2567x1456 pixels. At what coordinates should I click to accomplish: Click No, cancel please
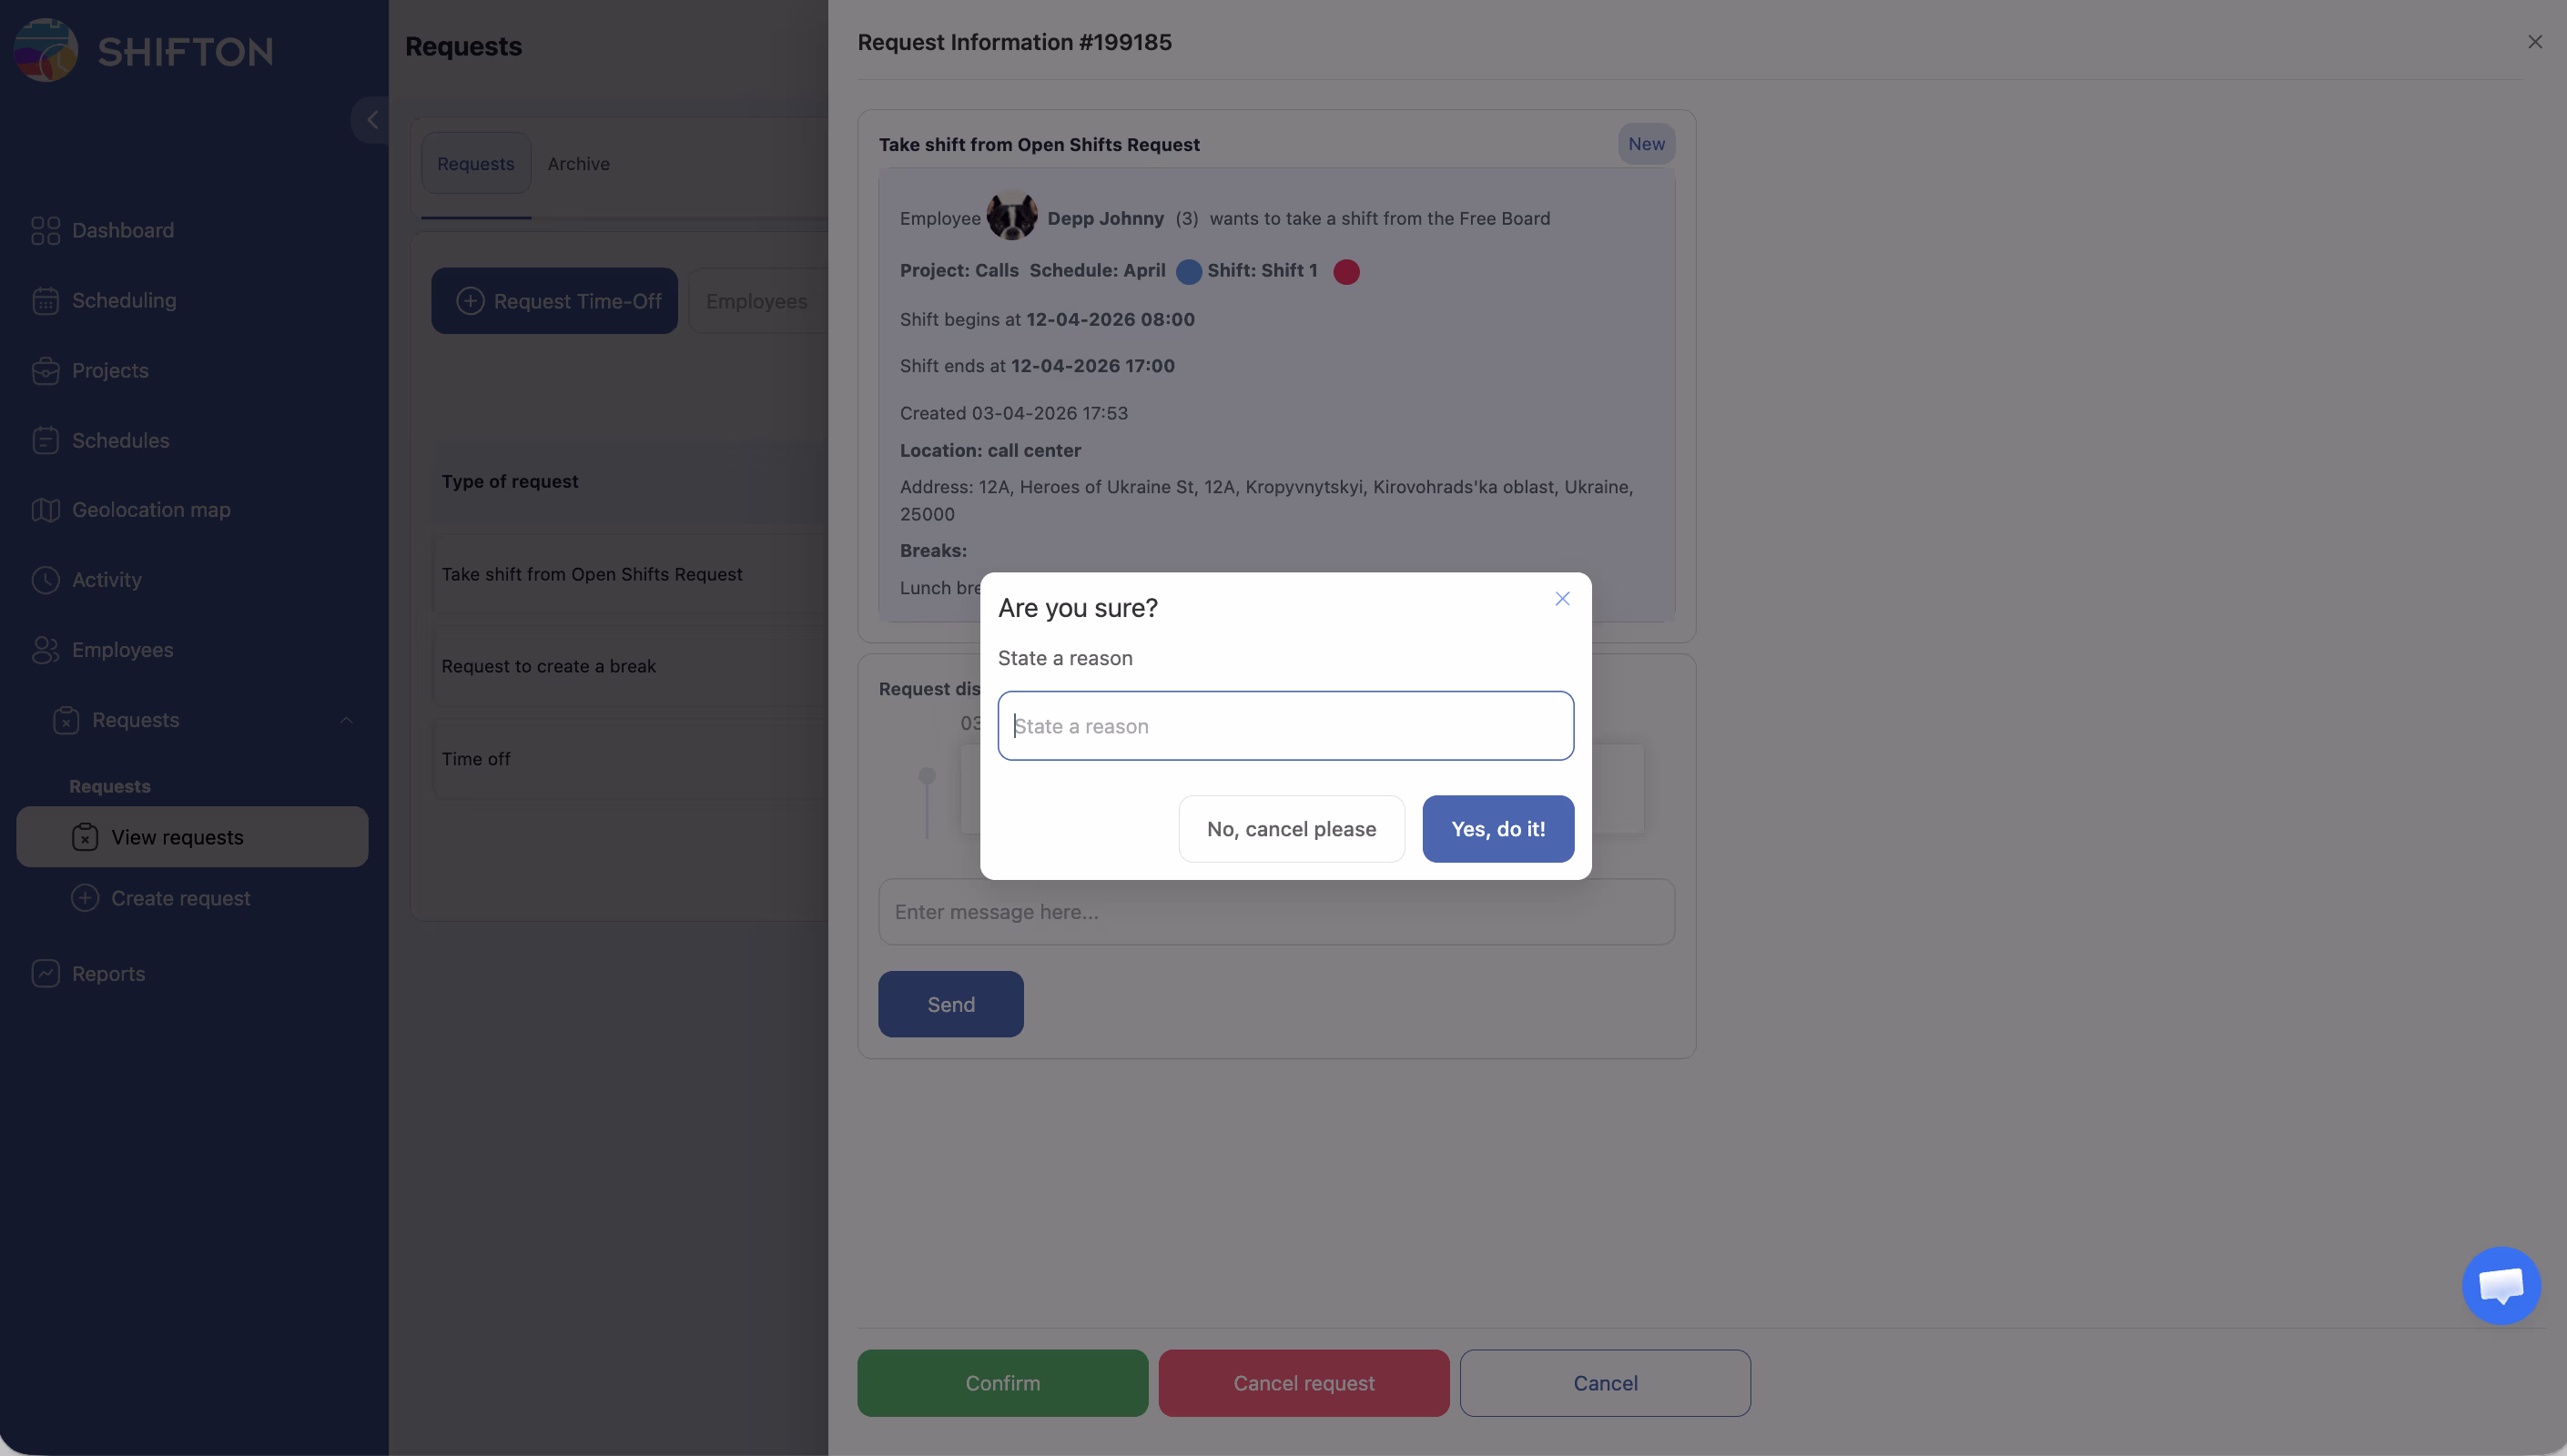[1291, 829]
